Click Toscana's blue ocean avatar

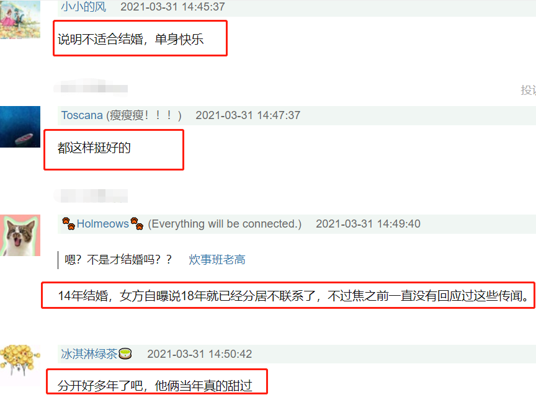point(20,126)
